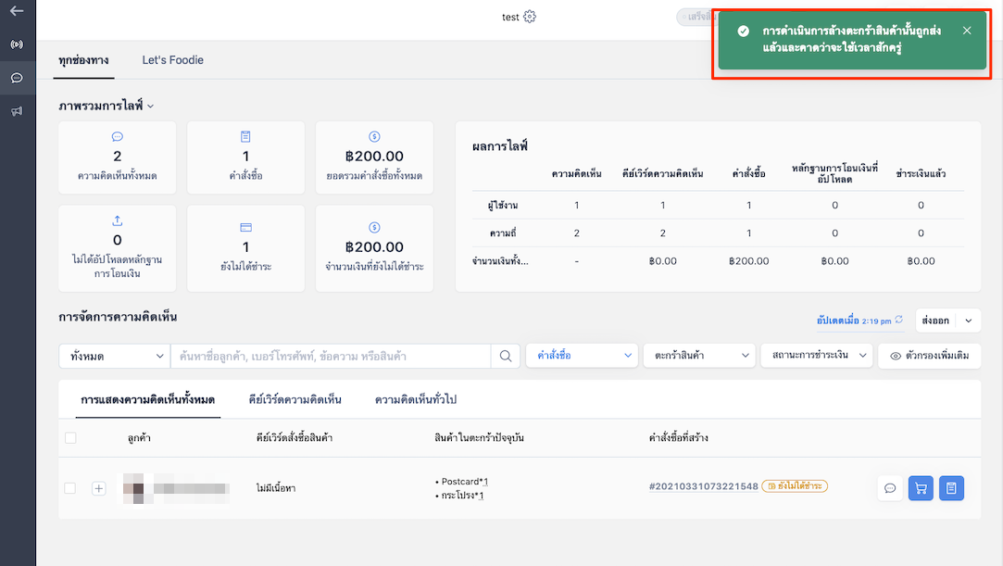Click the search magnifier icon
The height and width of the screenshot is (566, 1003).
506,357
